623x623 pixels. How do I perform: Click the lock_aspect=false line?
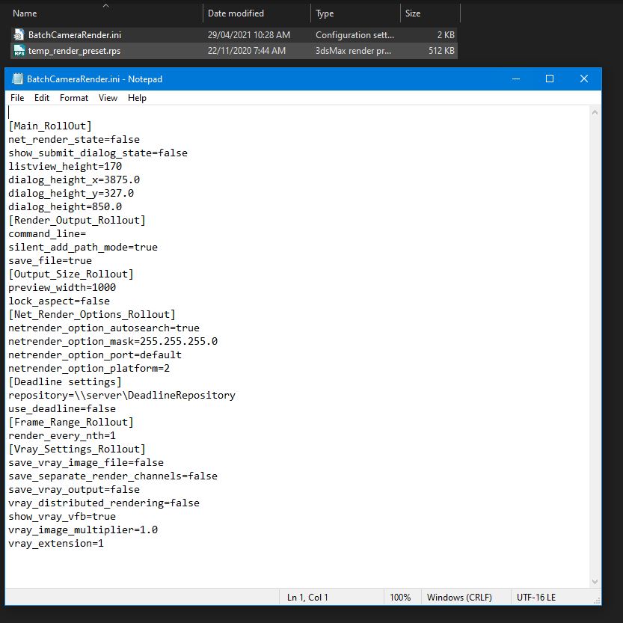(59, 301)
